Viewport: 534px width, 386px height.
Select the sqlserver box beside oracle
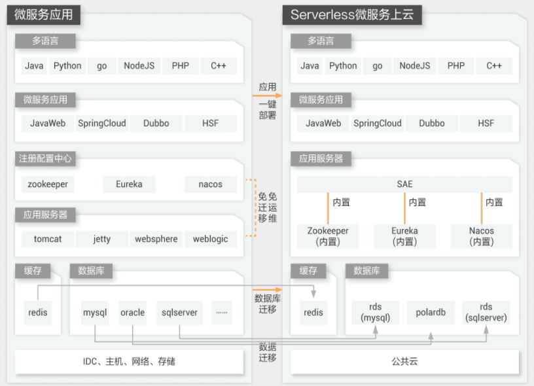(x=179, y=313)
